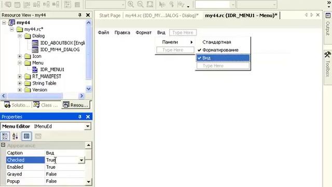Open the Checked value dropdown
The height and width of the screenshot is (187, 332).
click(81, 160)
